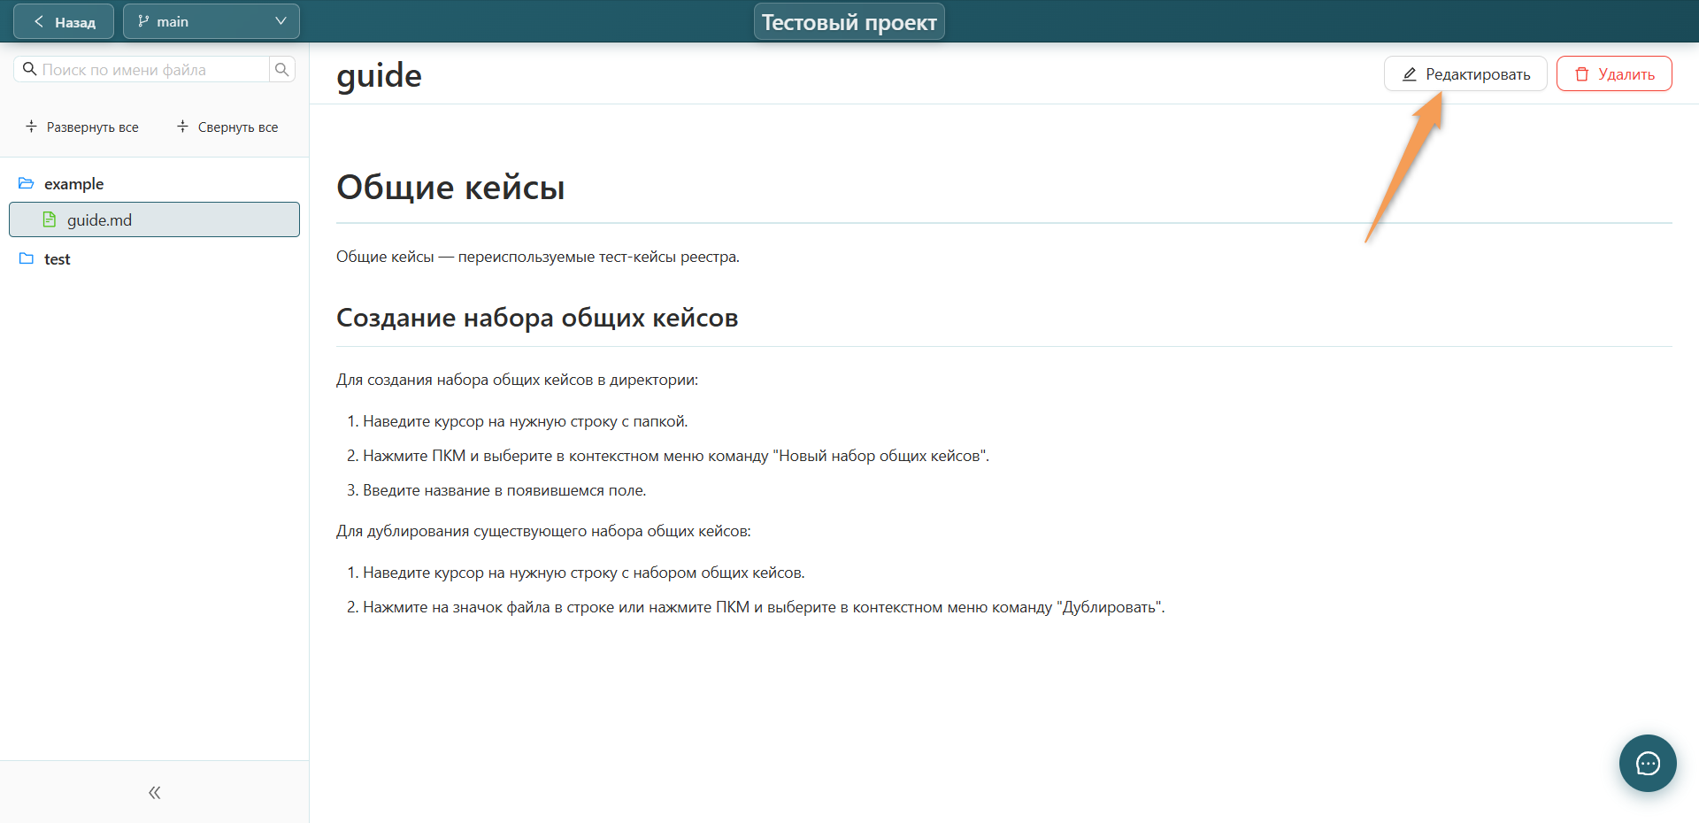The width and height of the screenshot is (1699, 823).
Task: Click the magnifier search button in file search
Action: 282,69
